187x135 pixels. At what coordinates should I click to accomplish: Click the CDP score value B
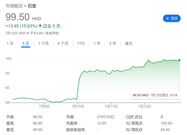pyautogui.click(x=162, y=117)
